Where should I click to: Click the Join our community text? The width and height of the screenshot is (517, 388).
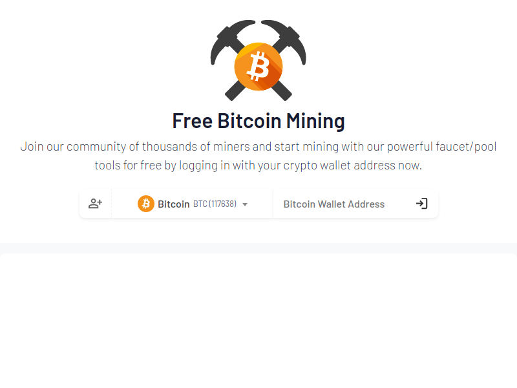pyautogui.click(x=73, y=147)
